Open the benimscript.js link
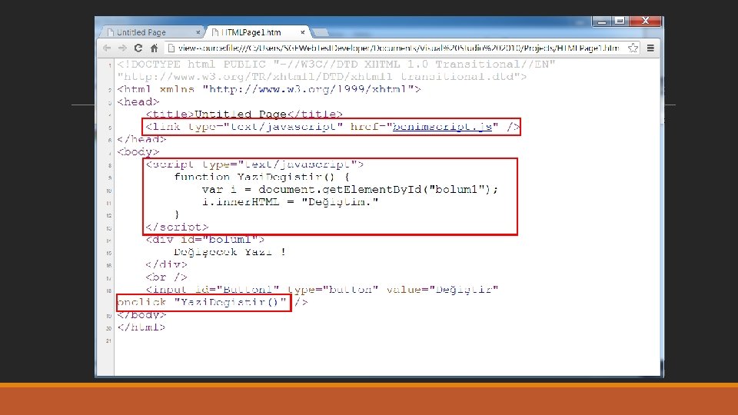The image size is (738, 415). [x=443, y=127]
